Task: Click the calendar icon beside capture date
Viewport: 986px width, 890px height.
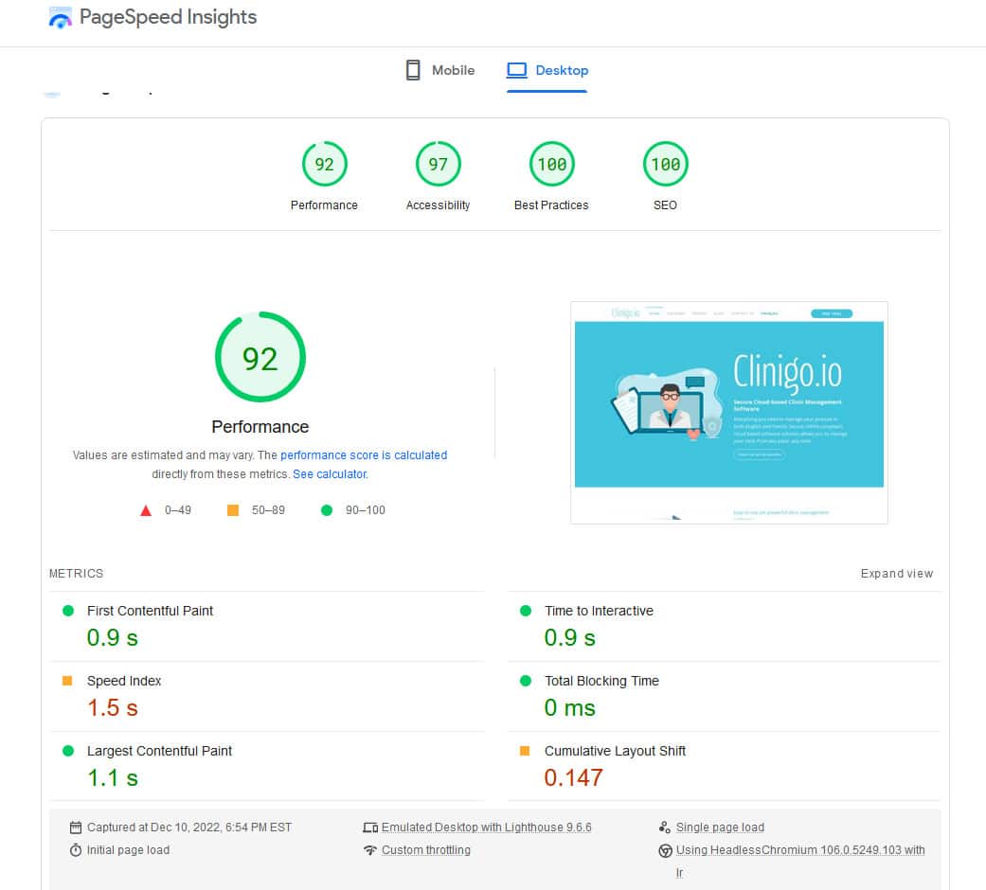Action: pyautogui.click(x=76, y=828)
